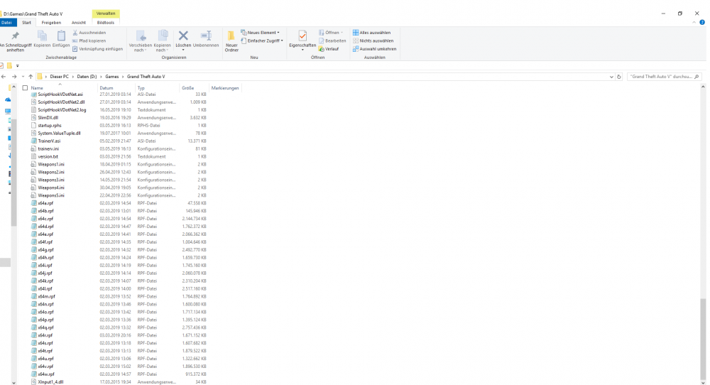Click the Datei menu tab
This screenshot has width=710, height=385.
point(7,23)
